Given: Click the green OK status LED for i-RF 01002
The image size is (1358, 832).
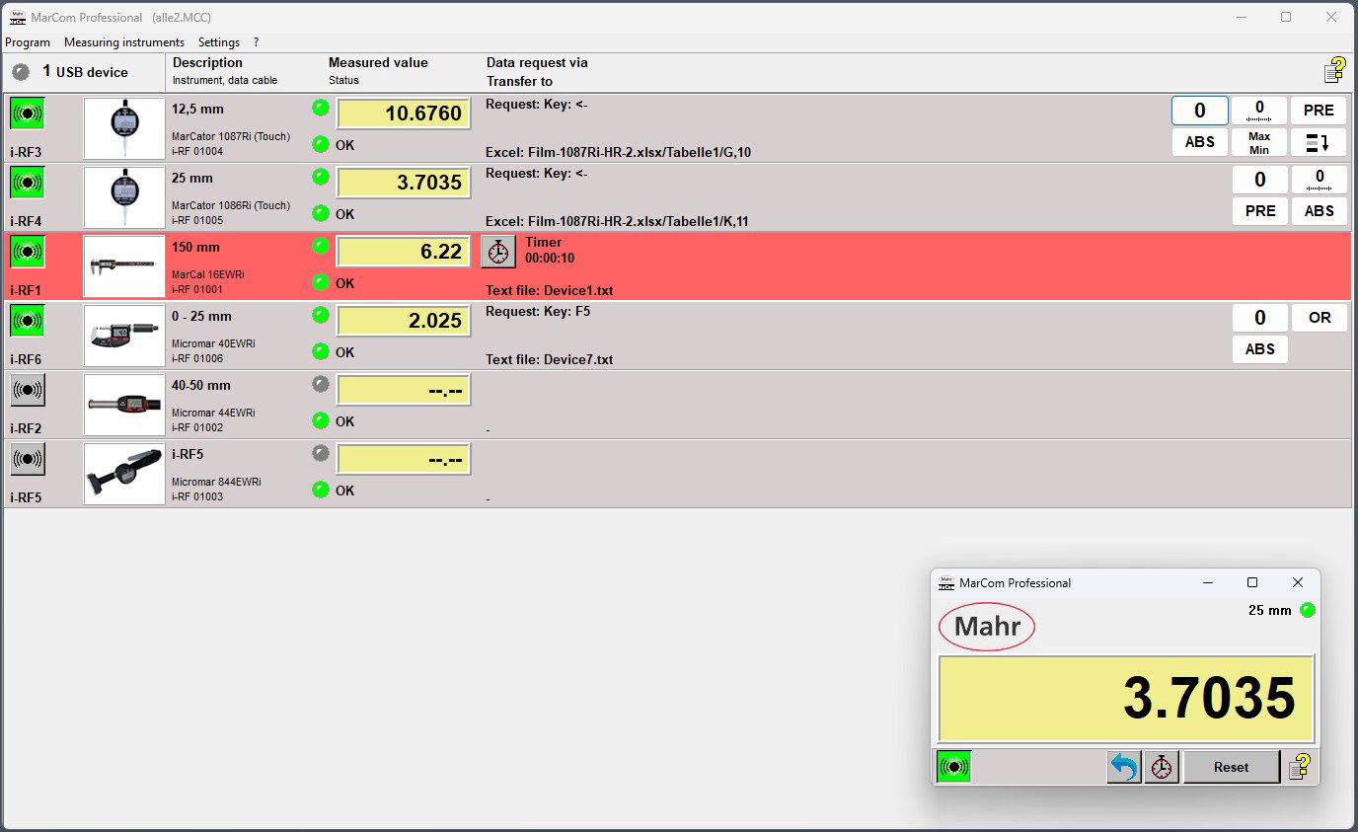Looking at the screenshot, I should pyautogui.click(x=321, y=420).
